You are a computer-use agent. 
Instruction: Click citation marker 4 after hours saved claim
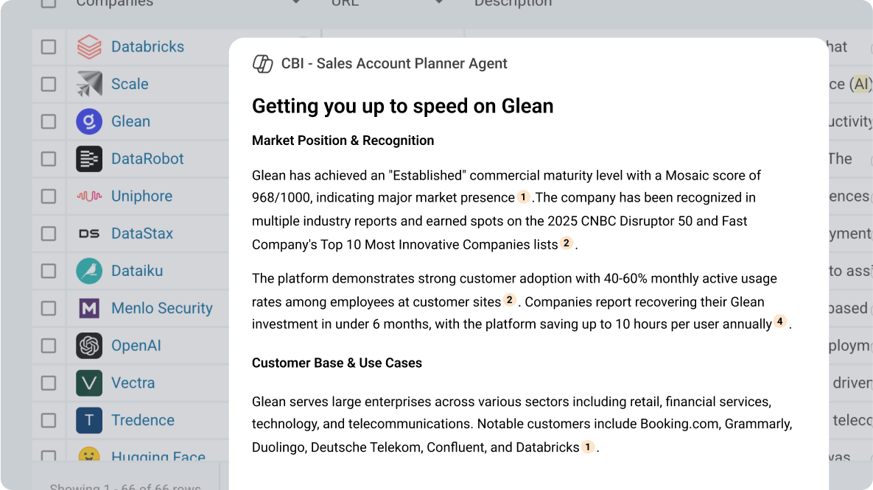pyautogui.click(x=779, y=322)
